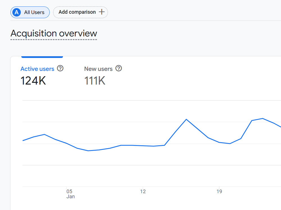Click the 124K active users value

point(33,81)
